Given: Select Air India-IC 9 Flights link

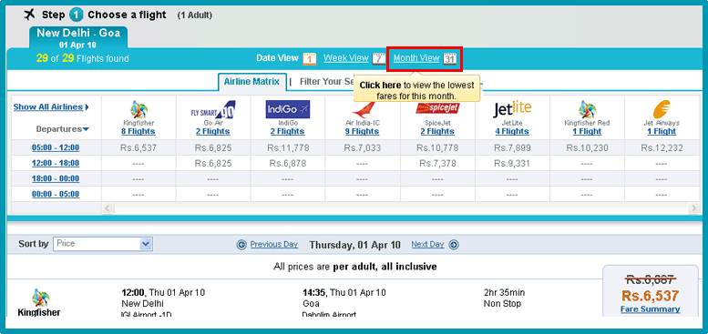Looking at the screenshot, I should click(x=362, y=131).
